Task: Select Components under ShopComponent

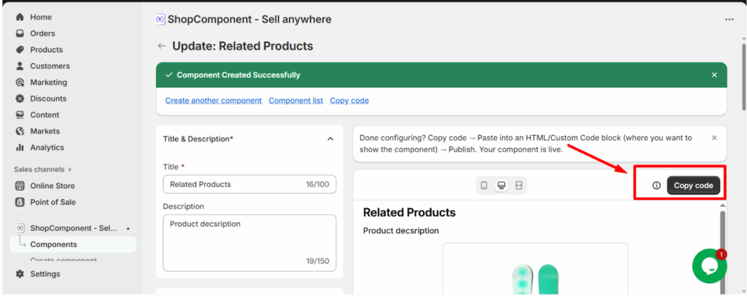Action: [53, 244]
